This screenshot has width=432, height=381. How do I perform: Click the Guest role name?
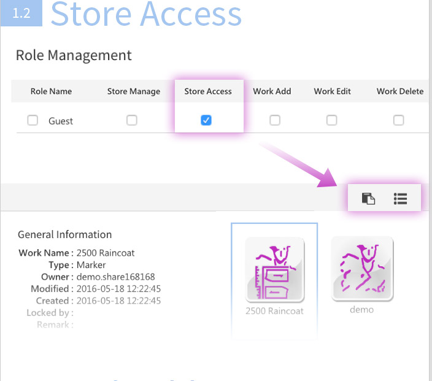61,121
